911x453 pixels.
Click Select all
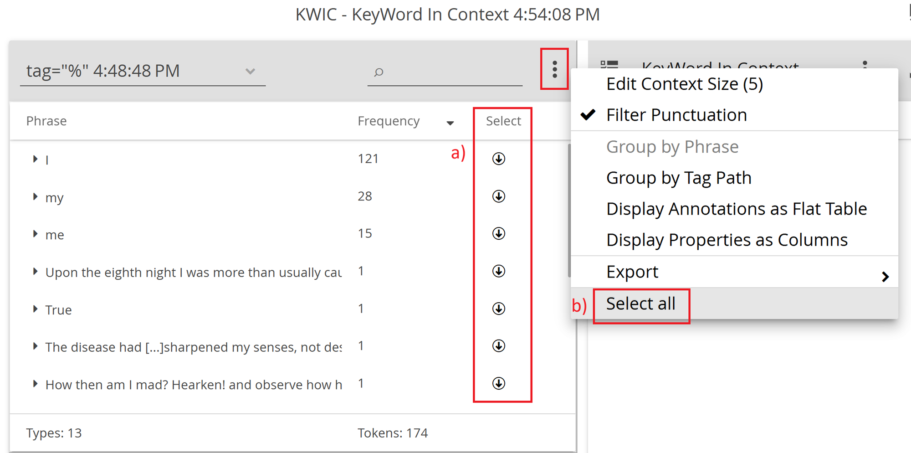pos(640,304)
